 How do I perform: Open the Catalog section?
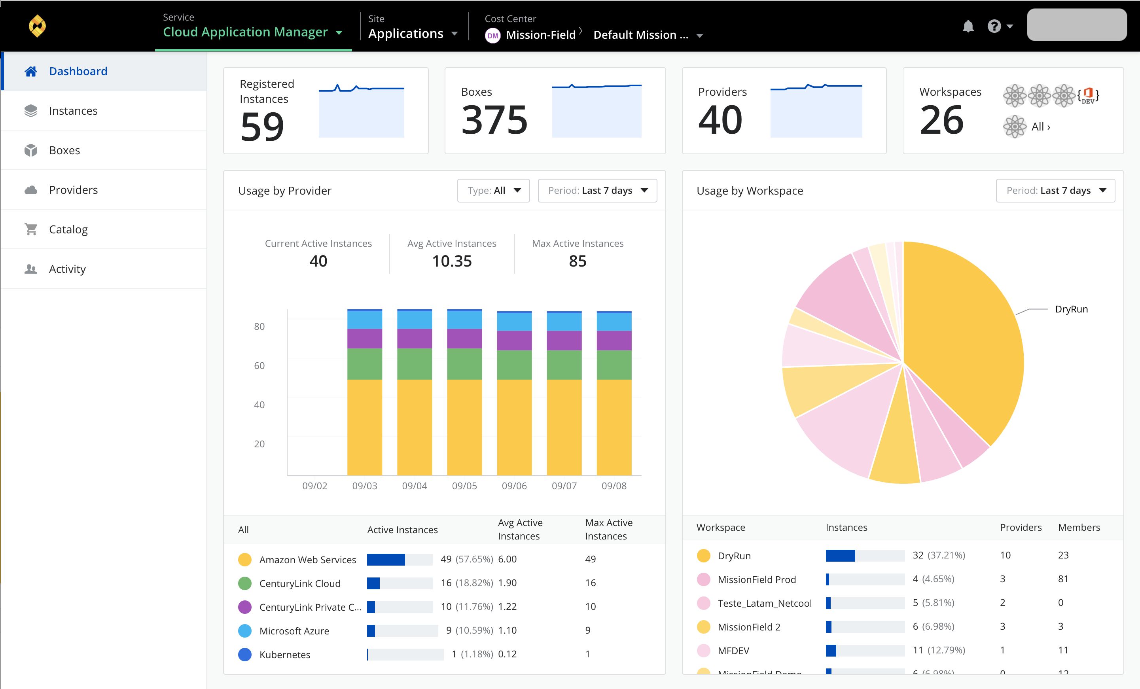pyautogui.click(x=104, y=229)
